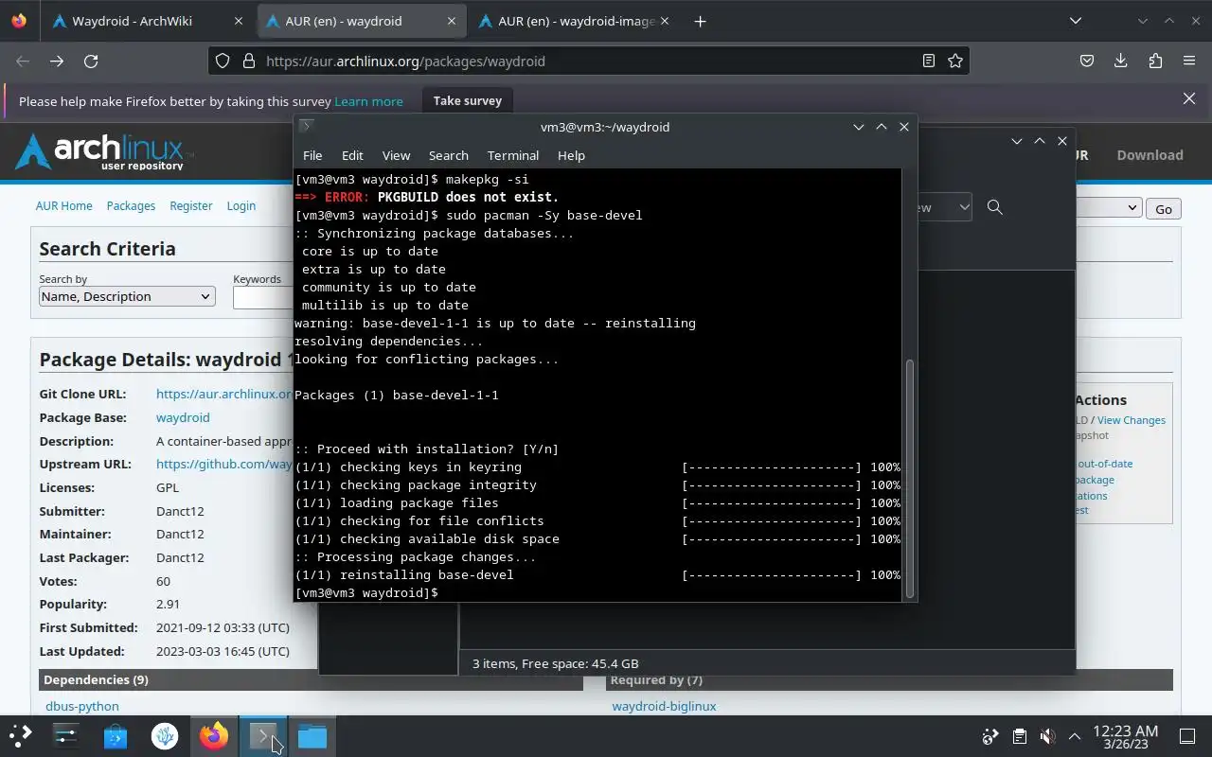Open a new browser tab
This screenshot has height=757, width=1212.
[700, 21]
